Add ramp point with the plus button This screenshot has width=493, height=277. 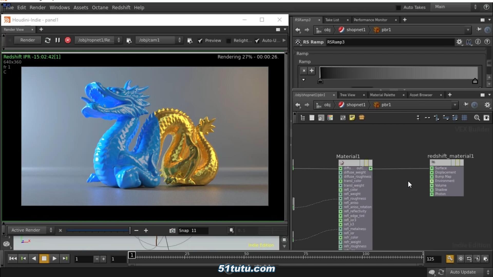click(x=311, y=71)
